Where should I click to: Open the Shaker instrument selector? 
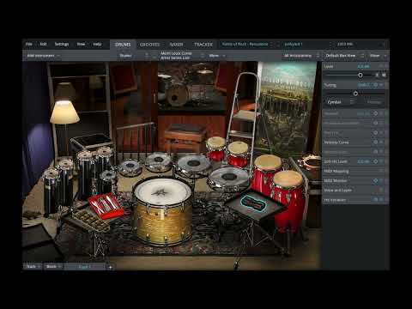pyautogui.click(x=134, y=56)
